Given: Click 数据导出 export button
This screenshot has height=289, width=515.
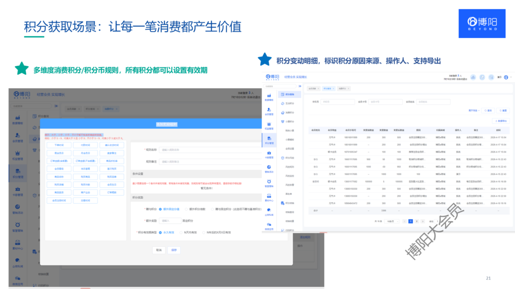Looking at the screenshot, I should pos(501,121).
